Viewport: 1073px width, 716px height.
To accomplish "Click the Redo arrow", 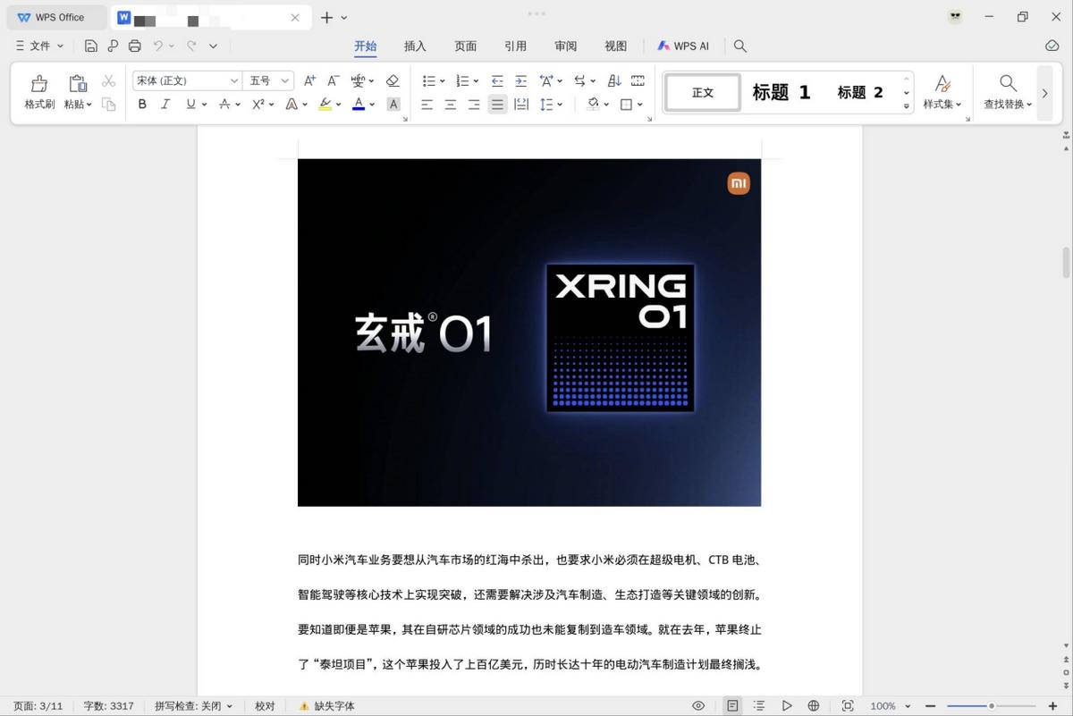I will coord(191,46).
